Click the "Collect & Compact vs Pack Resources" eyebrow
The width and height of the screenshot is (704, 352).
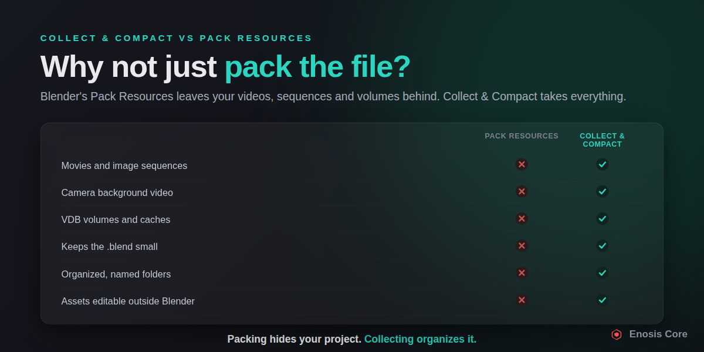click(x=177, y=38)
